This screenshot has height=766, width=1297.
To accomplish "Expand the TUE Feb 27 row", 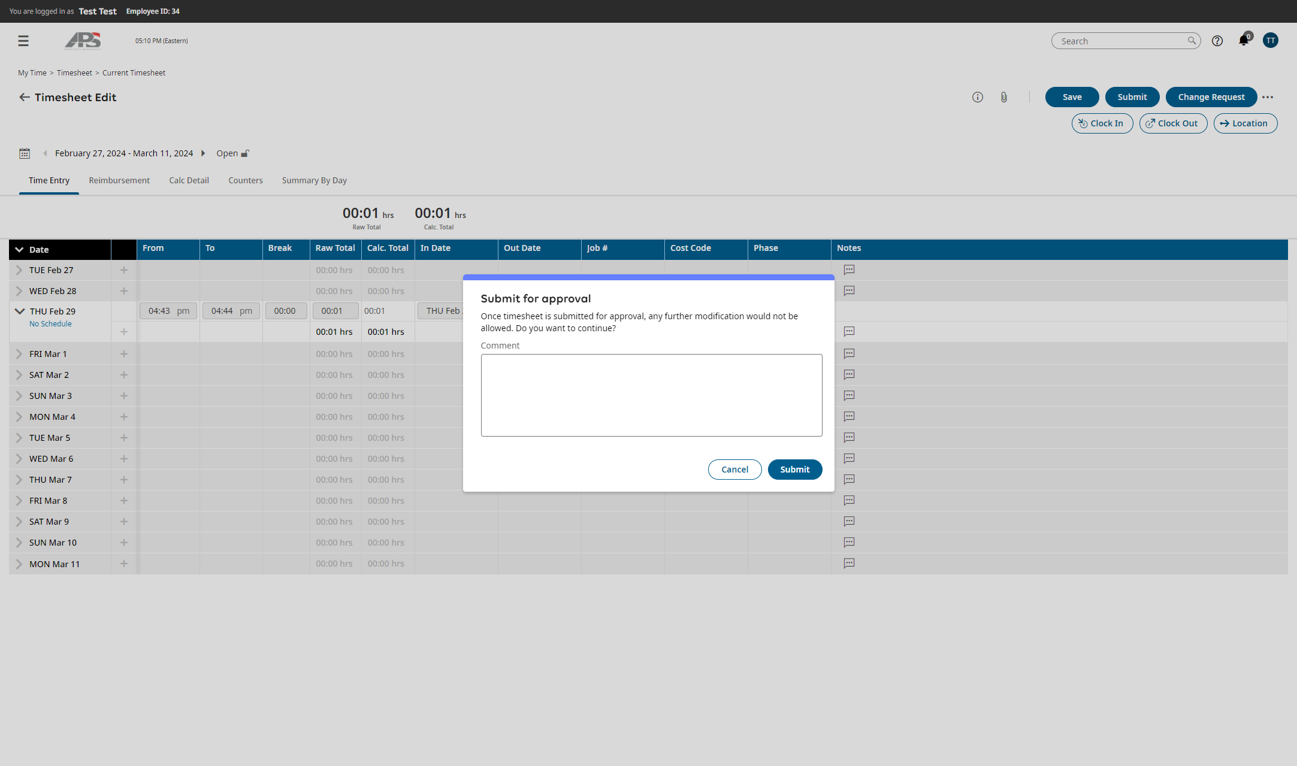I will point(19,270).
